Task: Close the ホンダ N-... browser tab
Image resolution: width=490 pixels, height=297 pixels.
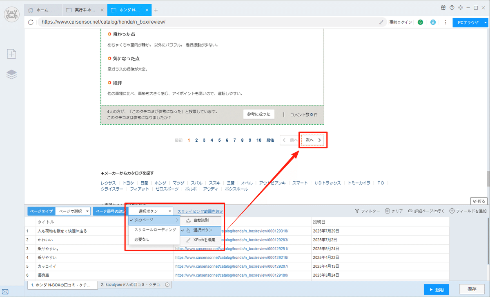Action: (147, 10)
